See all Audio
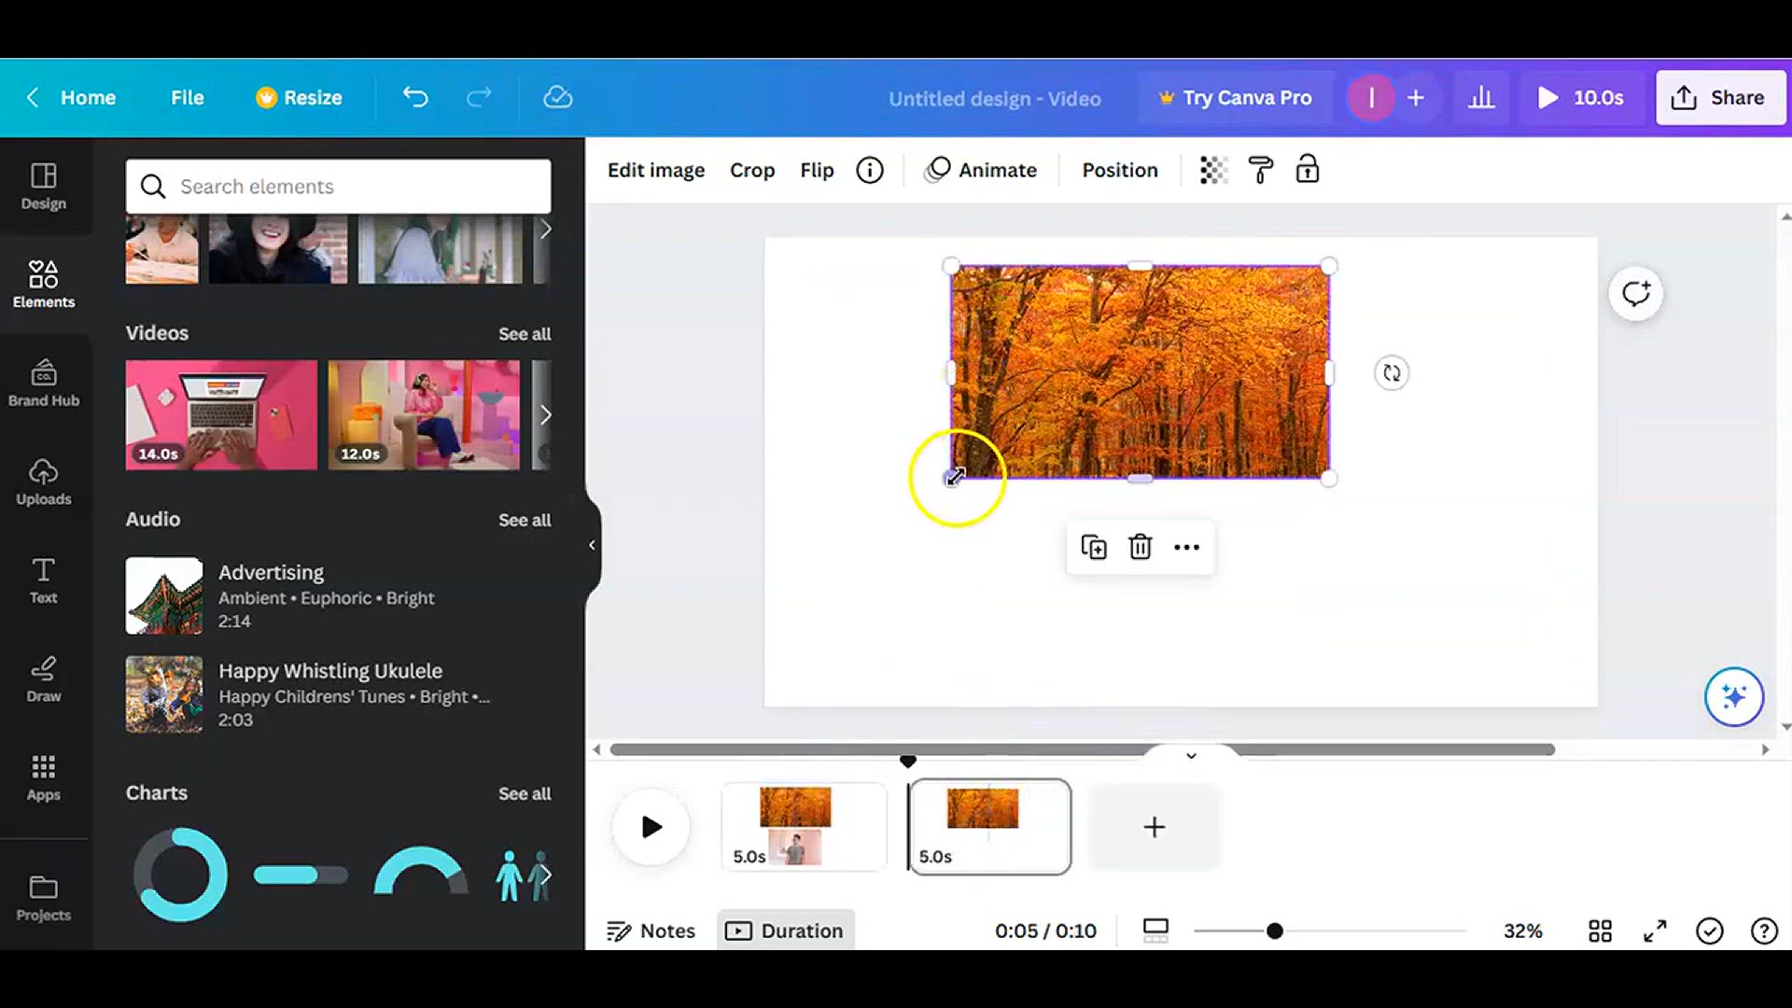The image size is (1792, 1008). (x=525, y=521)
